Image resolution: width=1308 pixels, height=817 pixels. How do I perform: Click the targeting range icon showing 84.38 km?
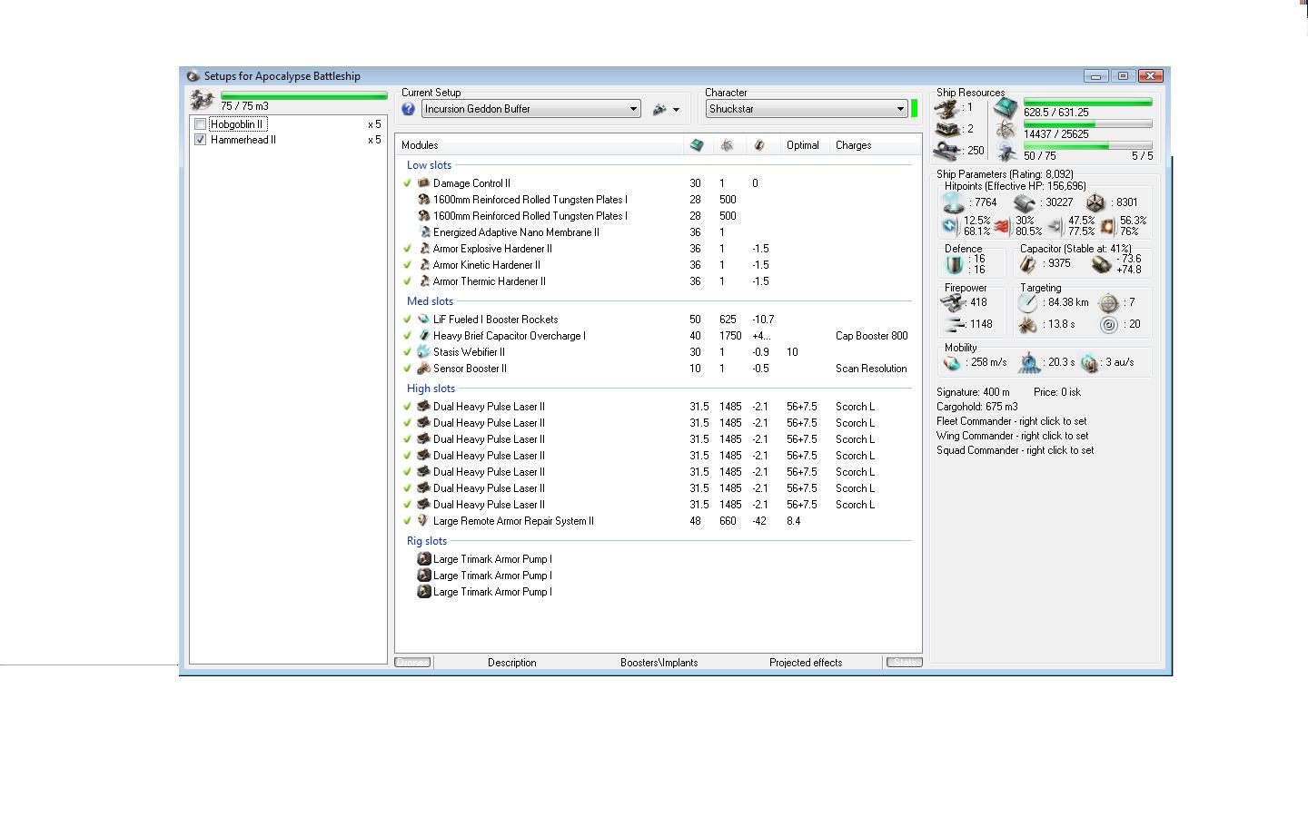pyautogui.click(x=1027, y=303)
